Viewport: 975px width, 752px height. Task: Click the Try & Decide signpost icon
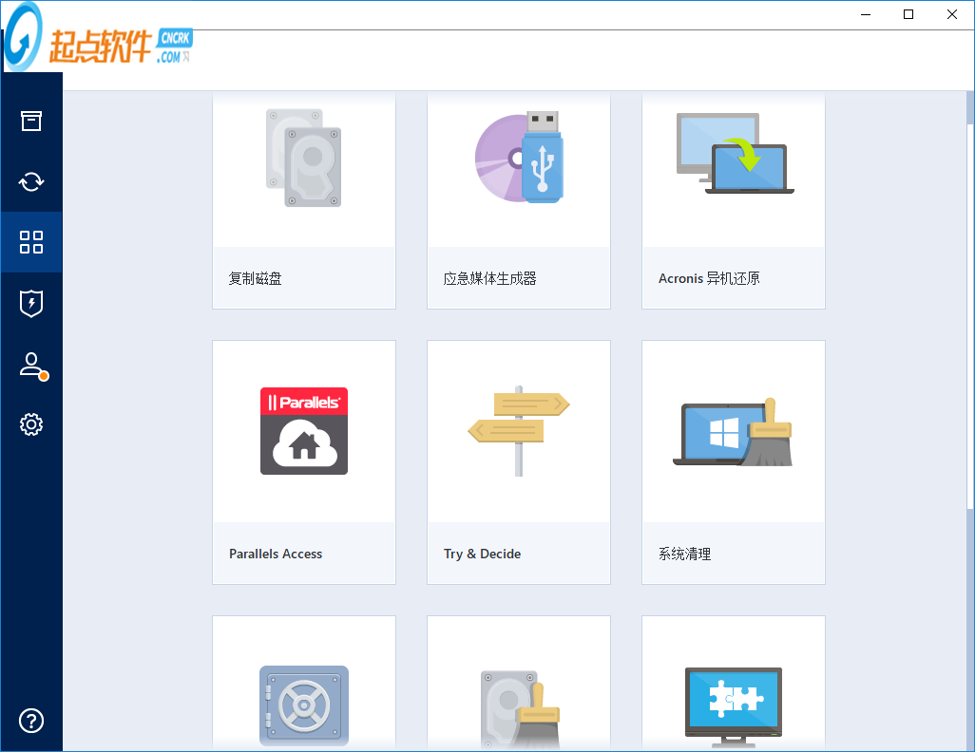click(x=519, y=431)
